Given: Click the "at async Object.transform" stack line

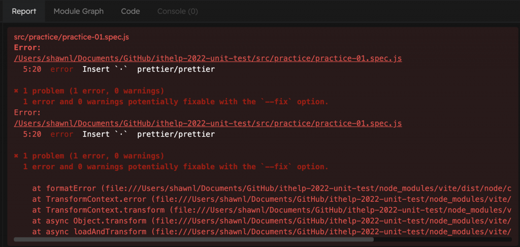Looking at the screenshot, I should click(269, 221).
